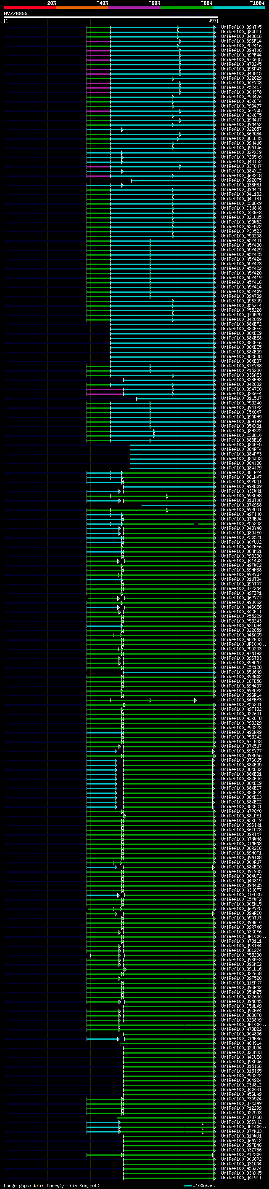Image resolution: width=269 pixels, height=1189 pixels.
Task: Select the UniRef100_Q84PF5 label
Action: coord(241,445)
